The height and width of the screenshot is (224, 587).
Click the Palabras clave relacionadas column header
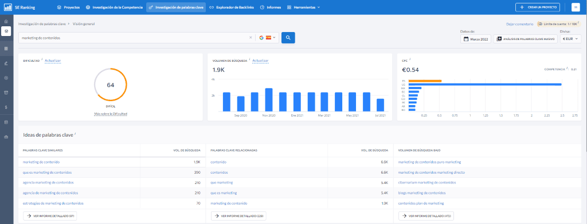[234, 150]
